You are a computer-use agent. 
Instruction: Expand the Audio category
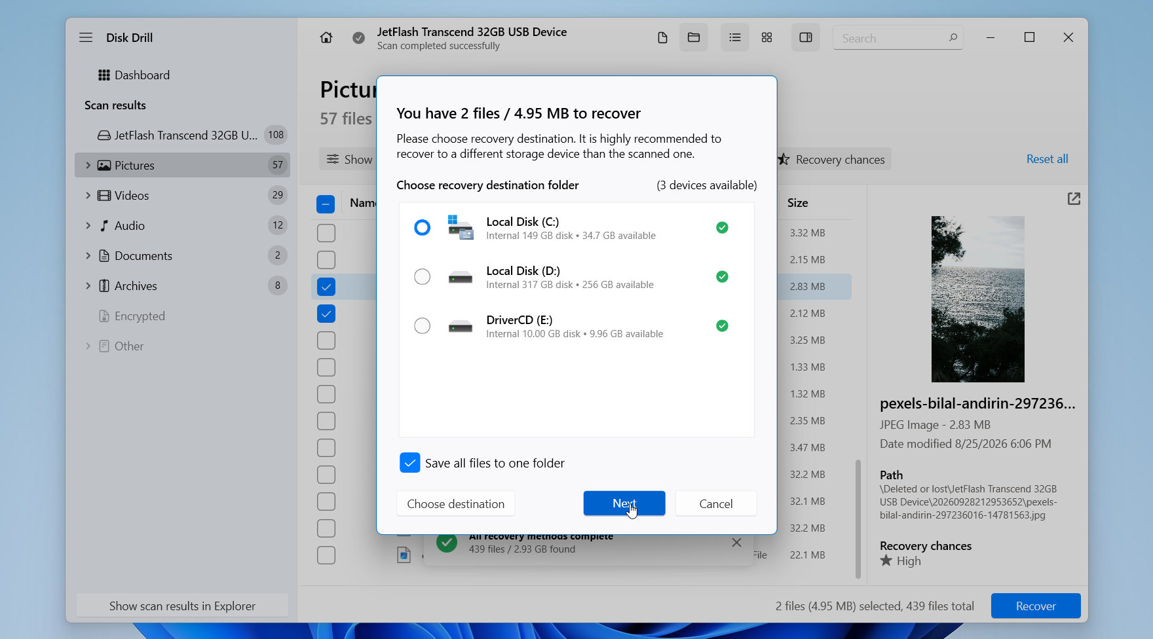pyautogui.click(x=88, y=225)
